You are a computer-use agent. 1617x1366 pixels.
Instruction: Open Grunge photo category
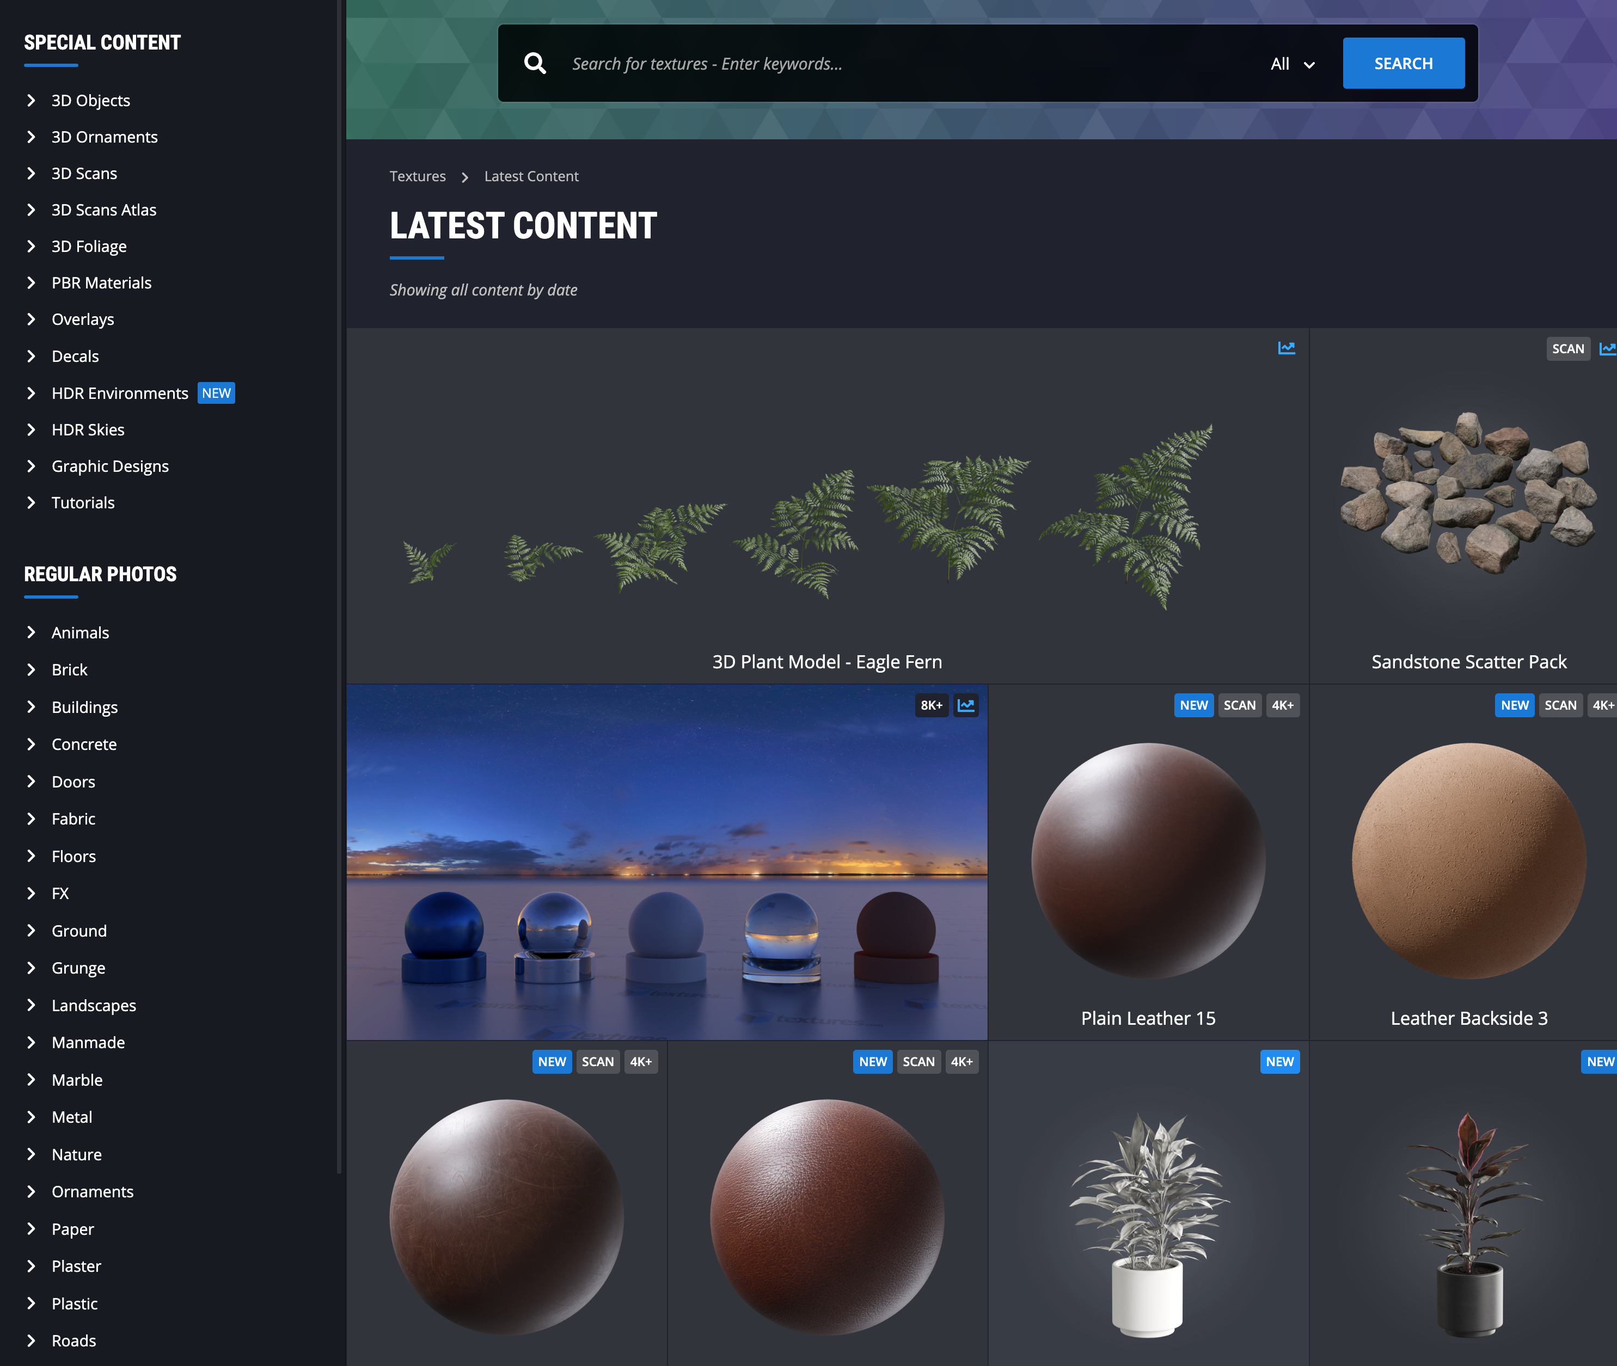(78, 968)
